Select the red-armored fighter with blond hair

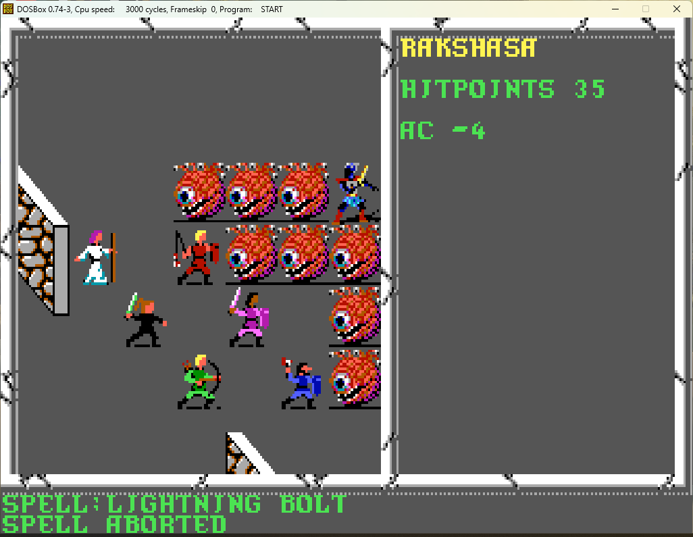197,257
